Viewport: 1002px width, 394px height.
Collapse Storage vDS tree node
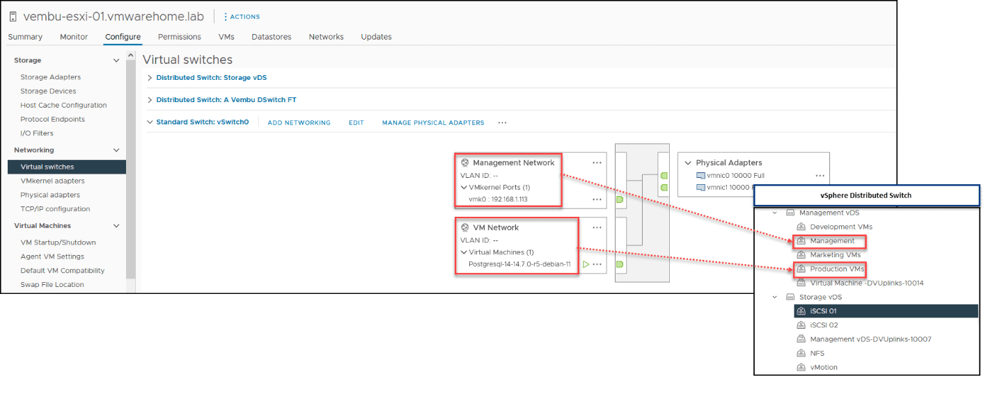pyautogui.click(x=776, y=297)
